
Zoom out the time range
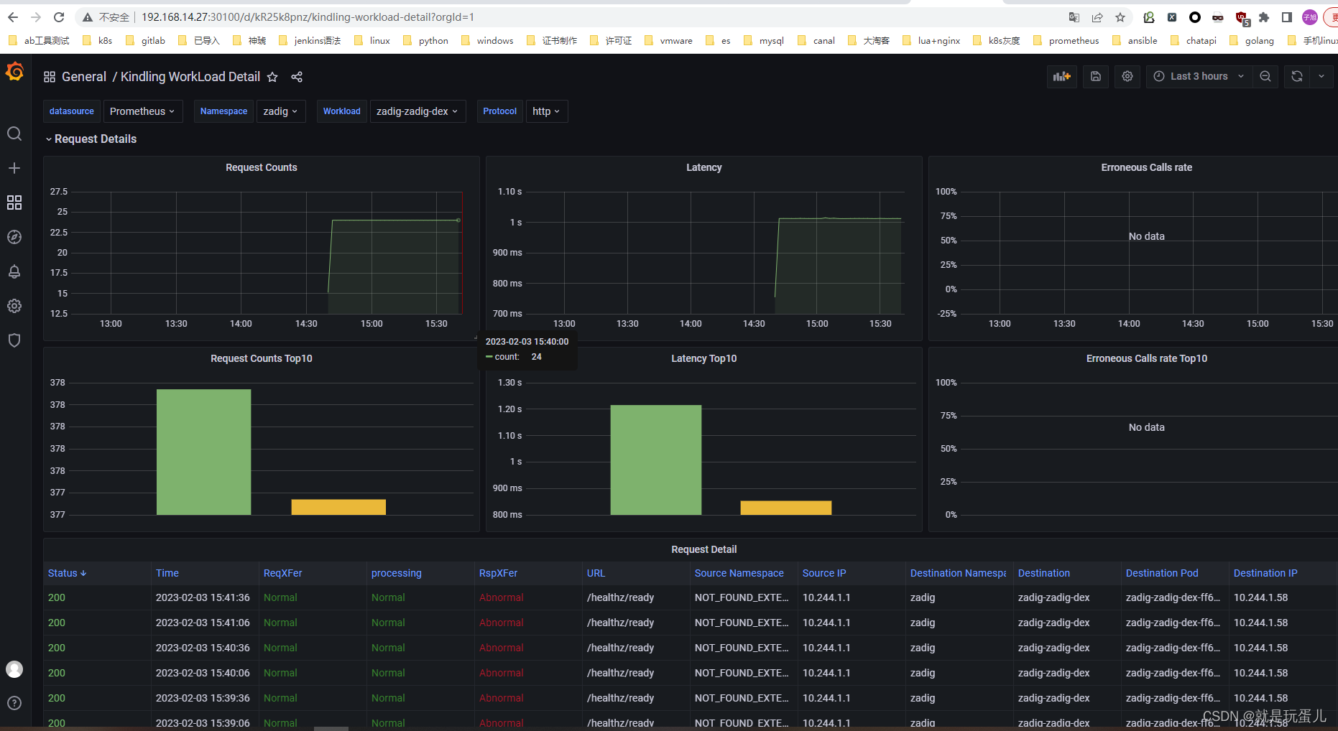pos(1265,76)
